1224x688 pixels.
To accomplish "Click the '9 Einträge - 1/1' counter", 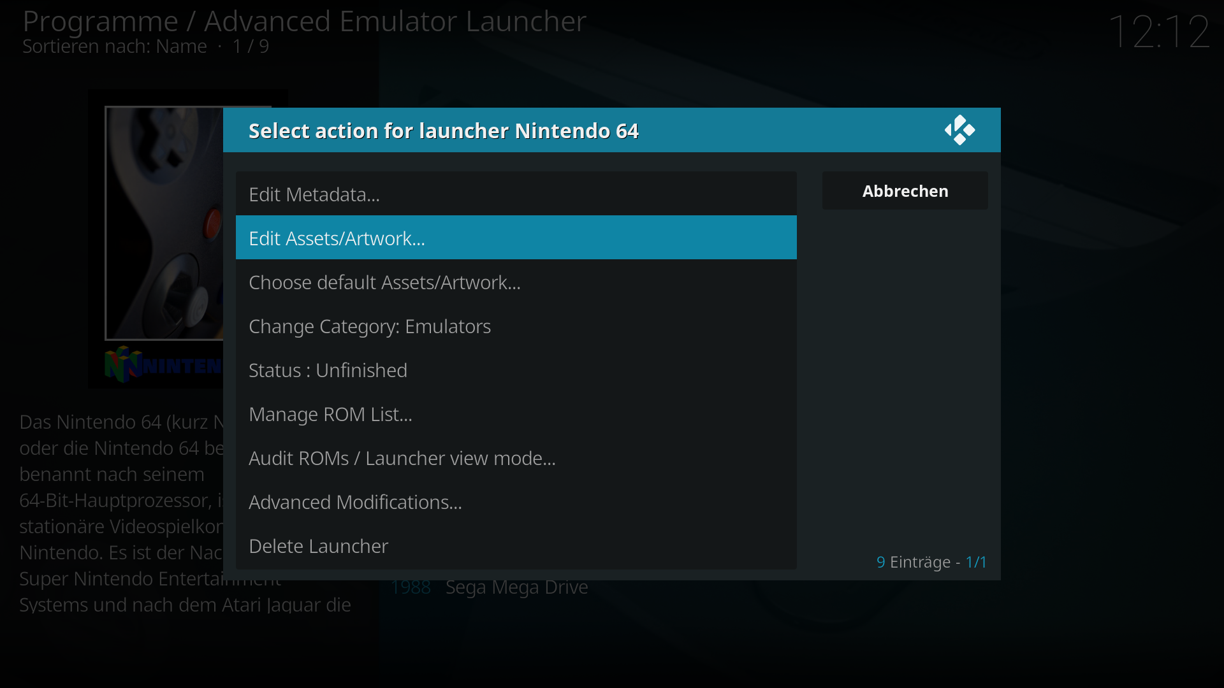I will [x=931, y=562].
